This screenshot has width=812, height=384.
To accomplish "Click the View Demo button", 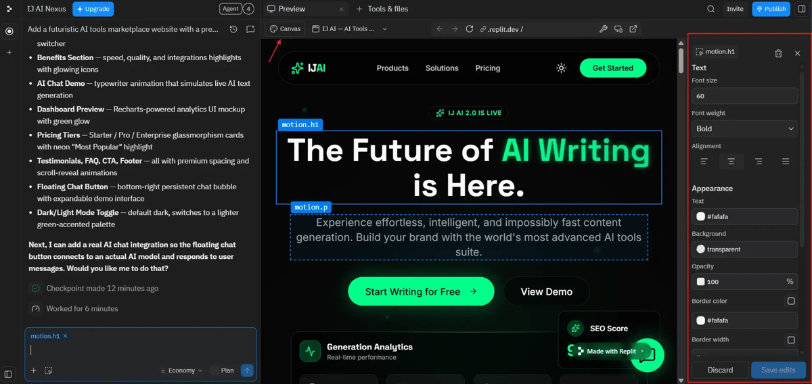I will coord(546,292).
